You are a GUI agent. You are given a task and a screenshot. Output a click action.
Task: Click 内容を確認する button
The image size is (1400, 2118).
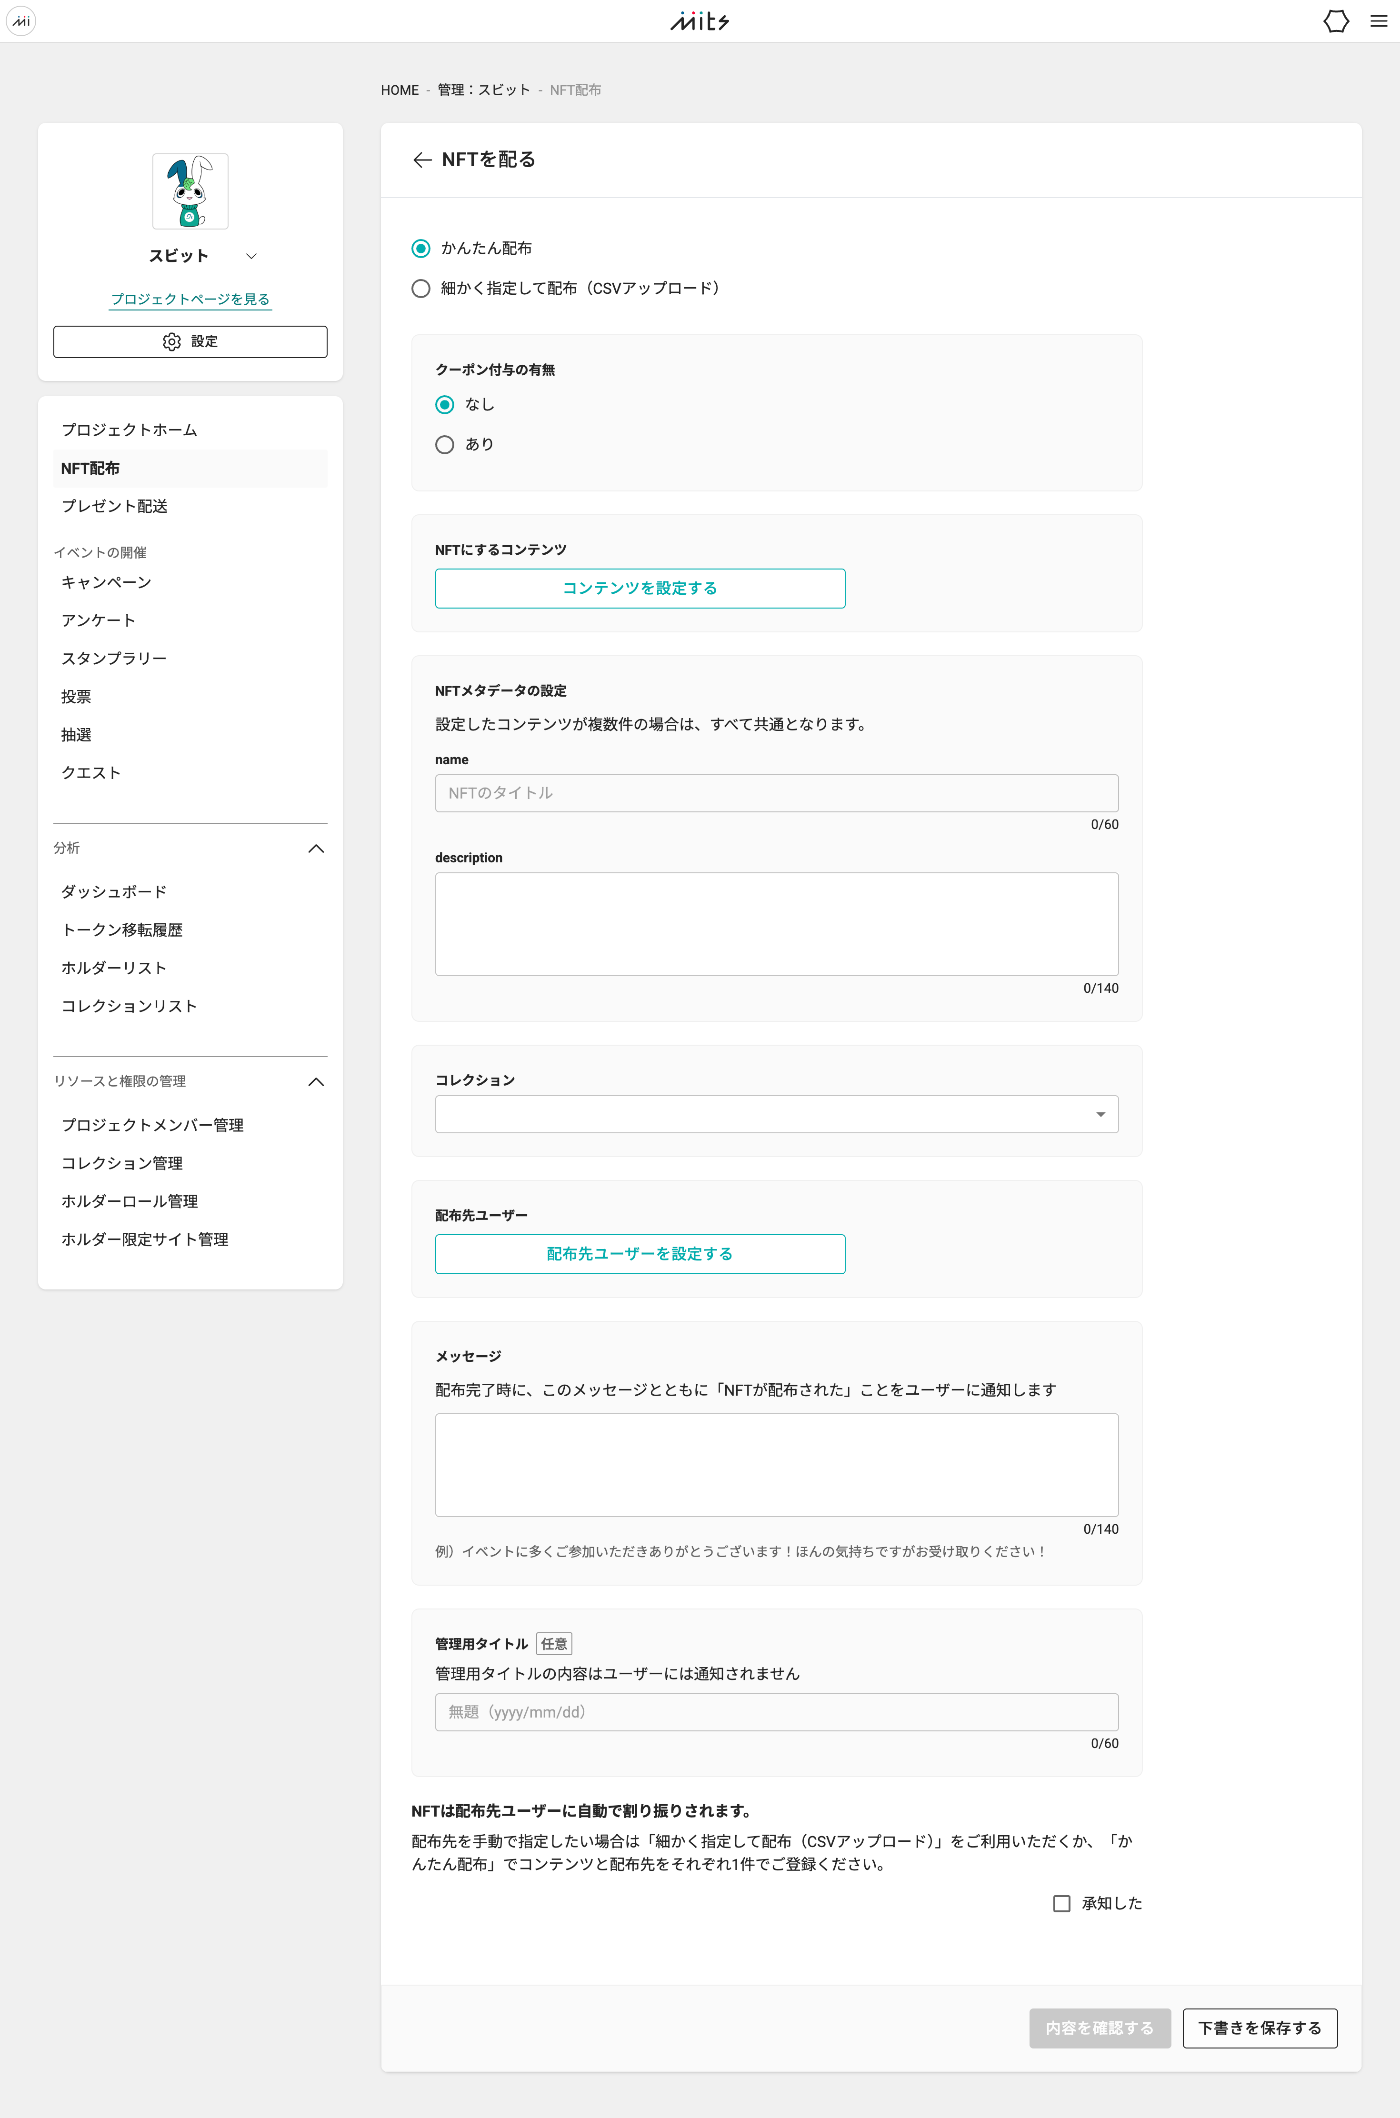(x=1100, y=2028)
